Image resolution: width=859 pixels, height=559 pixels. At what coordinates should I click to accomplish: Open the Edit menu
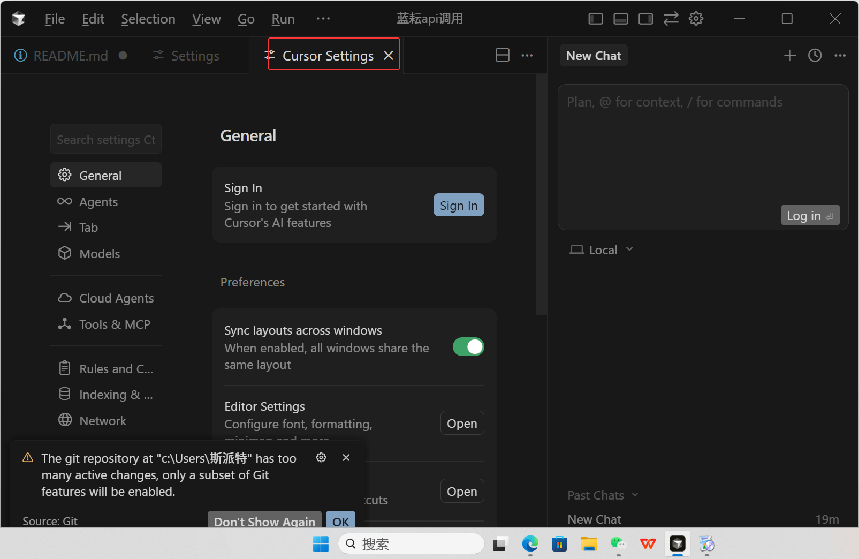(93, 19)
